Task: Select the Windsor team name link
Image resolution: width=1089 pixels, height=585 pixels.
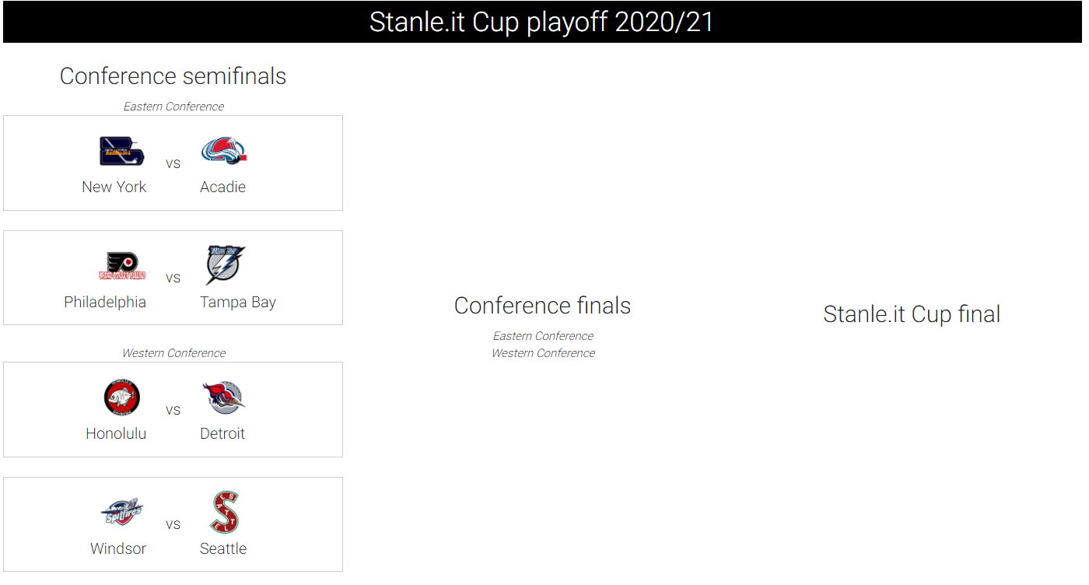Action: 118,548
